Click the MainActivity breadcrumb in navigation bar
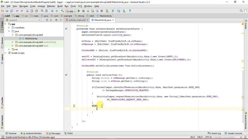Image resolution: width=248 pixels, height=139 pixels. click(x=104, y=16)
